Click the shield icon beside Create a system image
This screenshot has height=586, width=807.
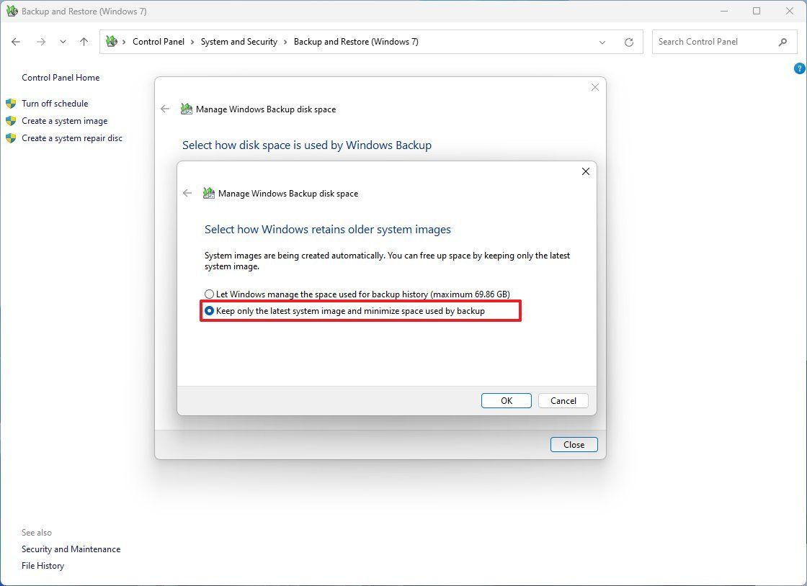(12, 120)
